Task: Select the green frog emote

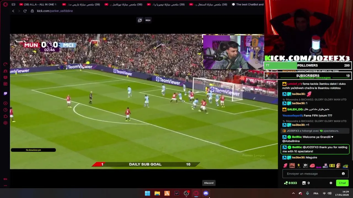Action: tap(345, 166)
